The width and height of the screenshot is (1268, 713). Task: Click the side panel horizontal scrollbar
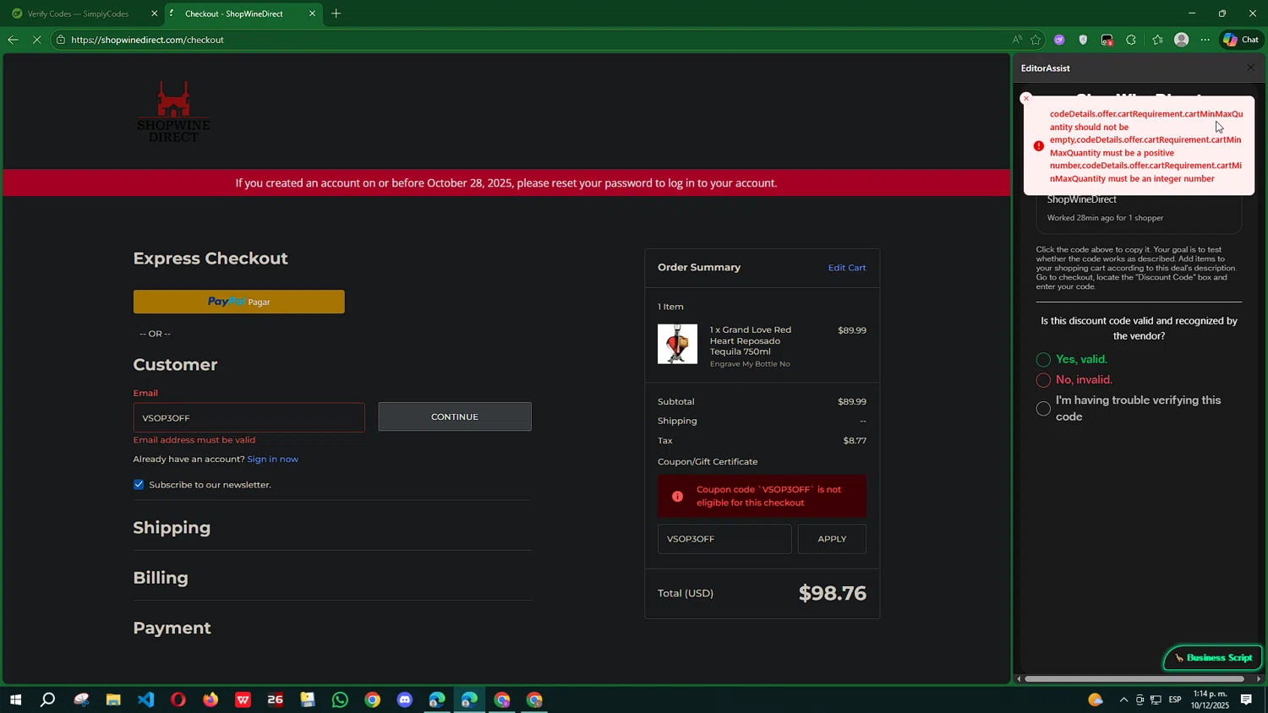[x=1134, y=678]
